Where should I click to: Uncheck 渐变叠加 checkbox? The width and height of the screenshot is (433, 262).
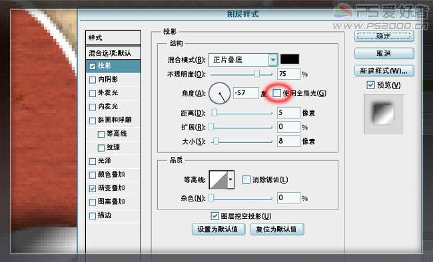point(93,188)
